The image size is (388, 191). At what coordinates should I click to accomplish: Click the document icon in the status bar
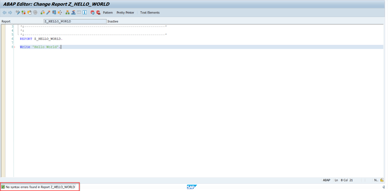pyautogui.click(x=382, y=180)
